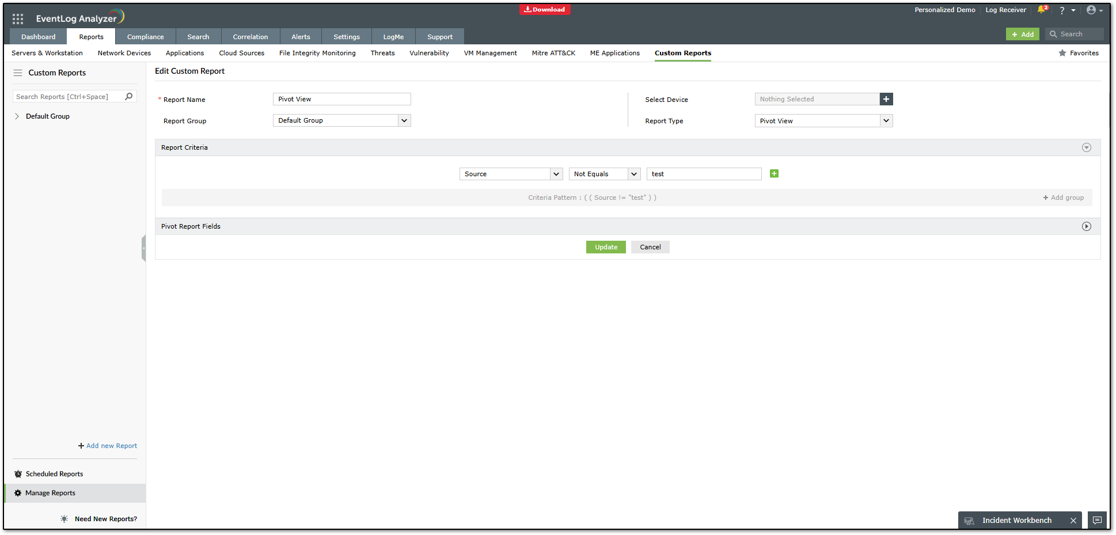Open the Correlation tab
This screenshot has height=535, width=1116.
[x=250, y=37]
